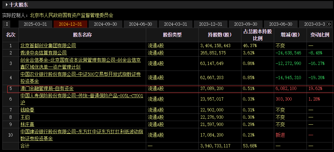Click the change value -12,272,990
The height and width of the screenshot is (152, 334).
pyautogui.click(x=288, y=63)
